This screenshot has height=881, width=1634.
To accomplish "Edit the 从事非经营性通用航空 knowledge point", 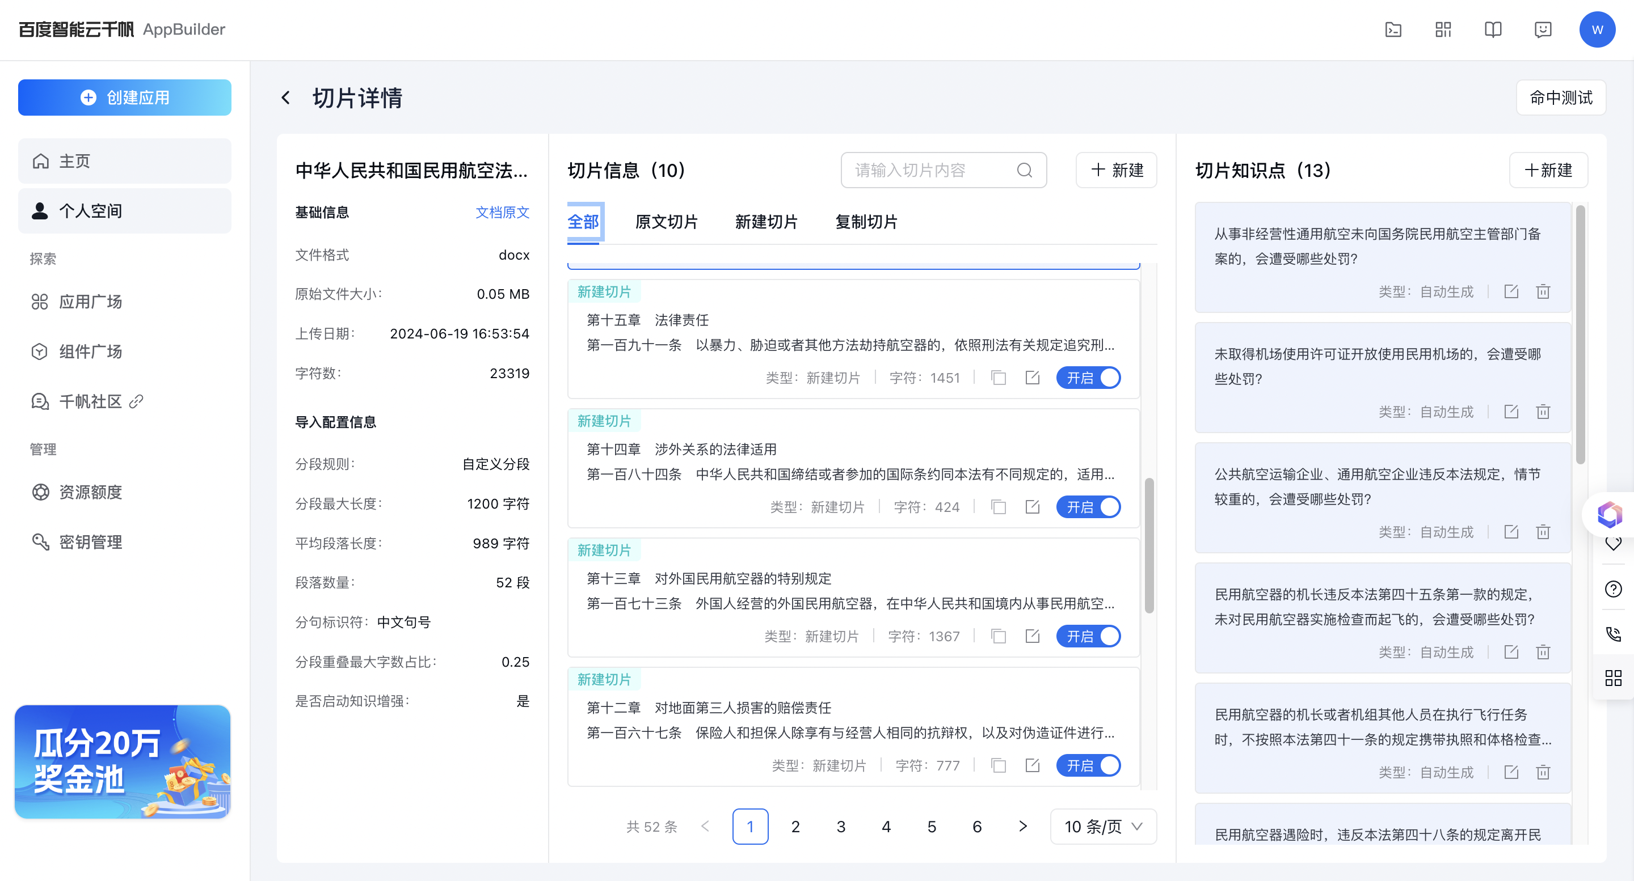I will point(1511,291).
